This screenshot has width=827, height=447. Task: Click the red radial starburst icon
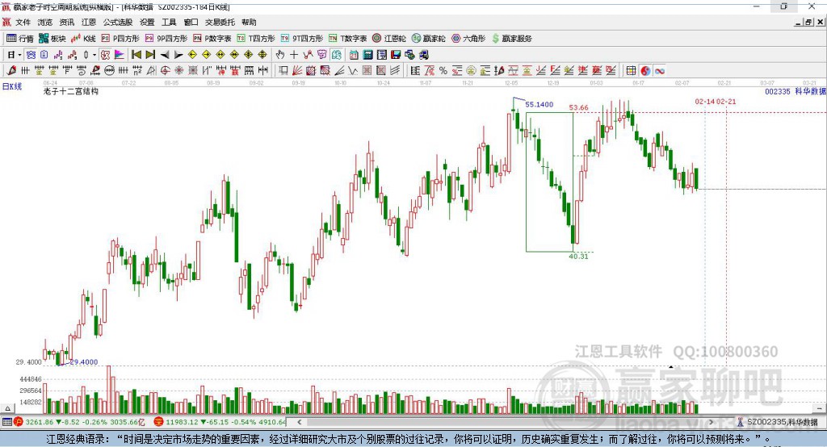pyautogui.click(x=179, y=71)
